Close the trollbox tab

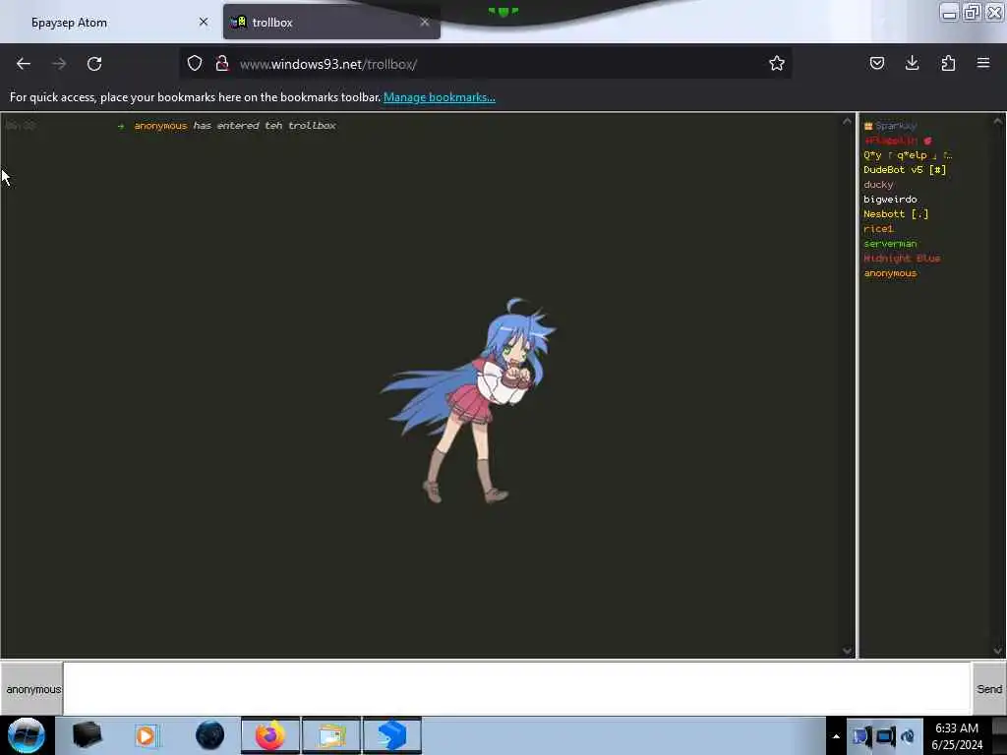click(425, 22)
